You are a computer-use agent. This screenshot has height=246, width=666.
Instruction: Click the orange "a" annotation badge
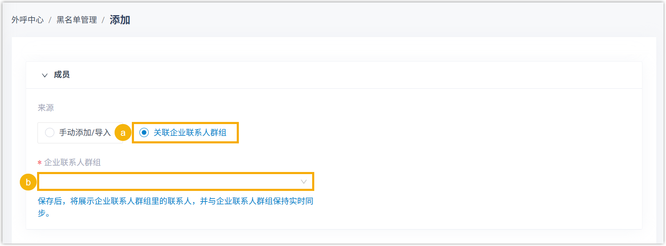pos(123,133)
